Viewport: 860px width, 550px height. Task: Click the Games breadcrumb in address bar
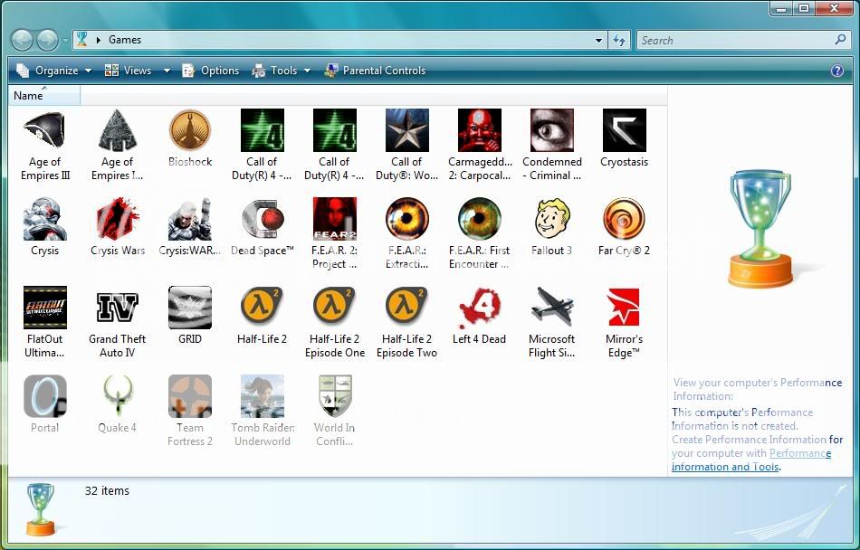point(125,40)
